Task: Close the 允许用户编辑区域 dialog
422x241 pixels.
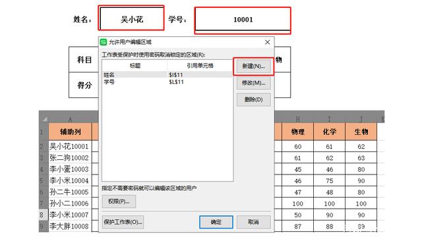Action: coord(267,42)
